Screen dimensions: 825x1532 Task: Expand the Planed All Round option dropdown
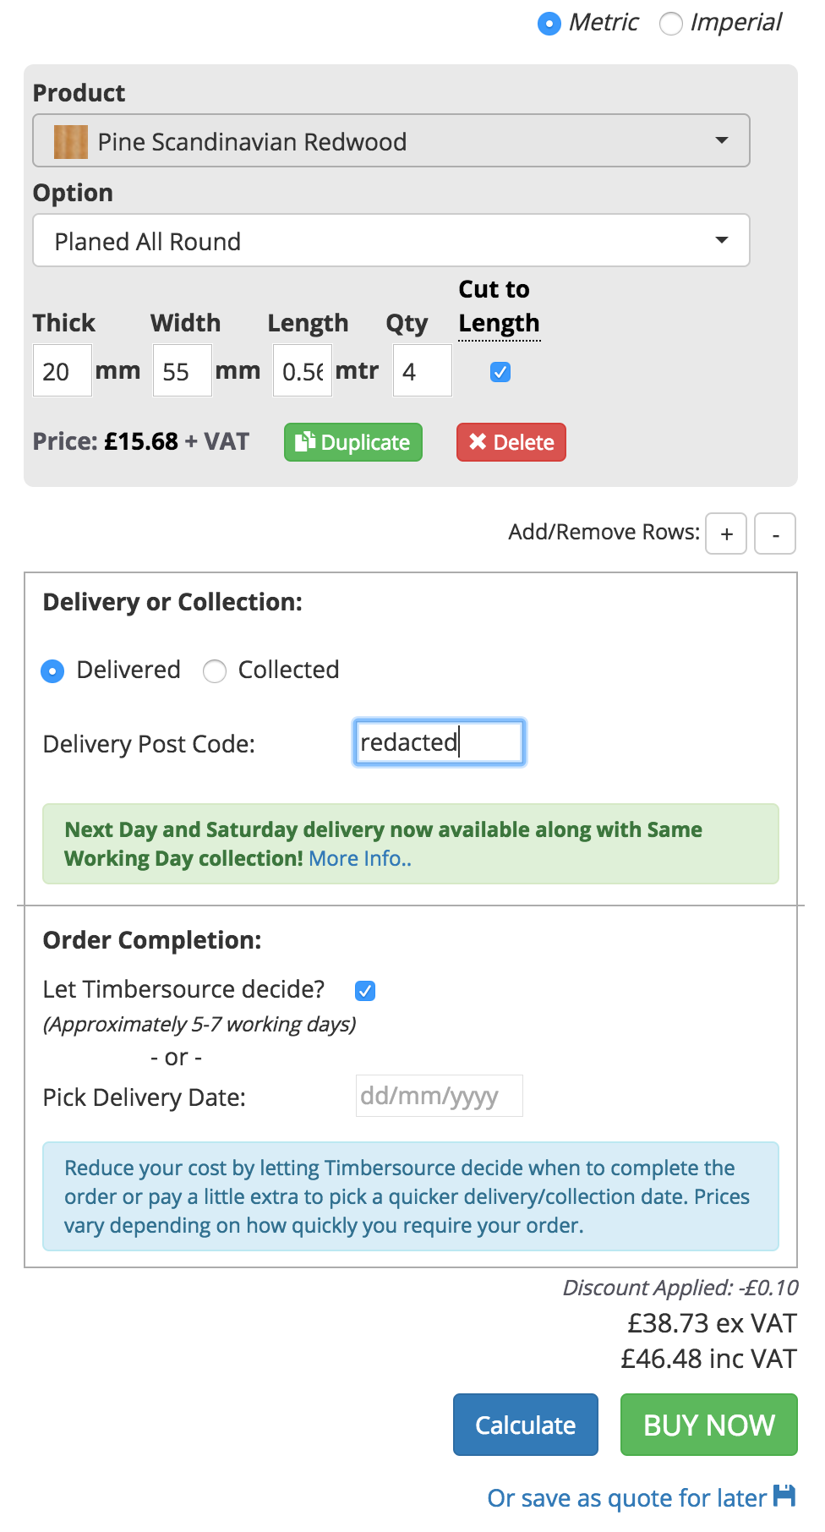click(x=391, y=241)
